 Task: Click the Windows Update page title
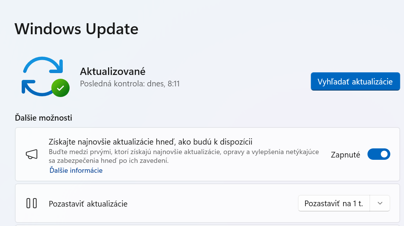[76, 29]
